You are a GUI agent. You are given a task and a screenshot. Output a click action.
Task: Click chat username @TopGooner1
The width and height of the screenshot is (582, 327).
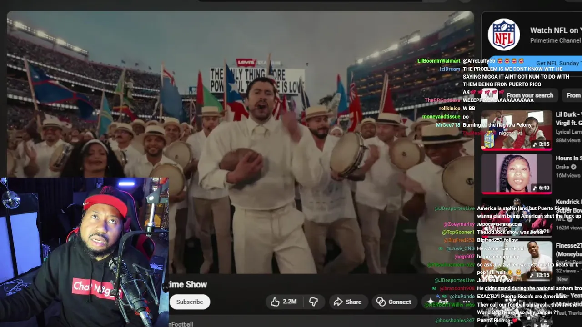tap(458, 232)
